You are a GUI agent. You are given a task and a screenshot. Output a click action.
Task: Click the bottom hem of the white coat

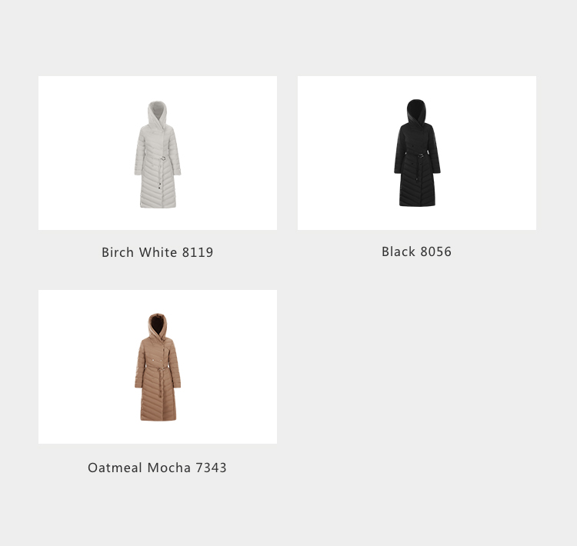158,205
